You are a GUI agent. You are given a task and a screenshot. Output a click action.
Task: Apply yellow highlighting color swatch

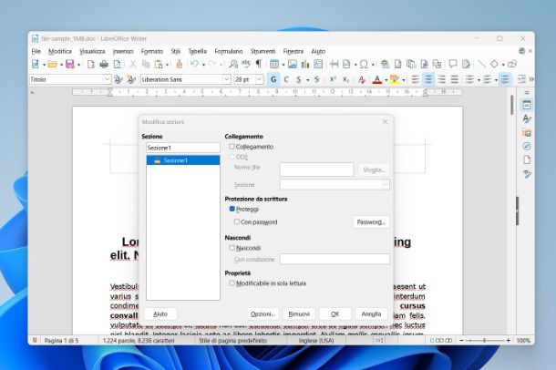[x=395, y=79]
